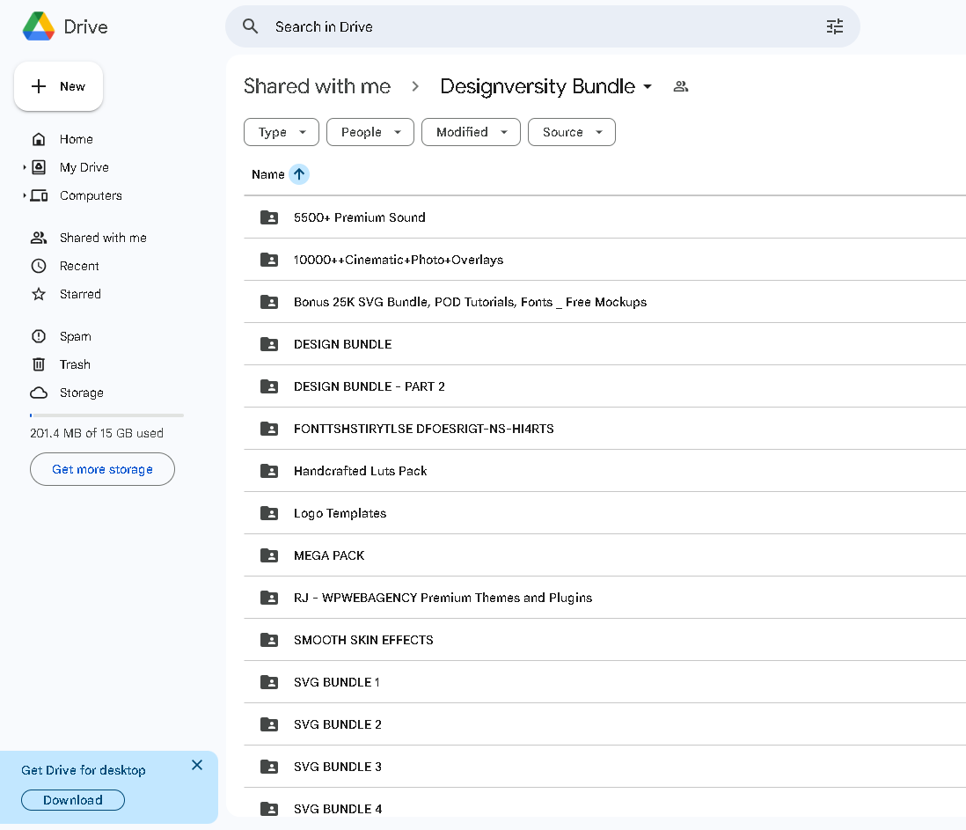The image size is (966, 830).
Task: Toggle name sort direction arrow
Action: (299, 174)
